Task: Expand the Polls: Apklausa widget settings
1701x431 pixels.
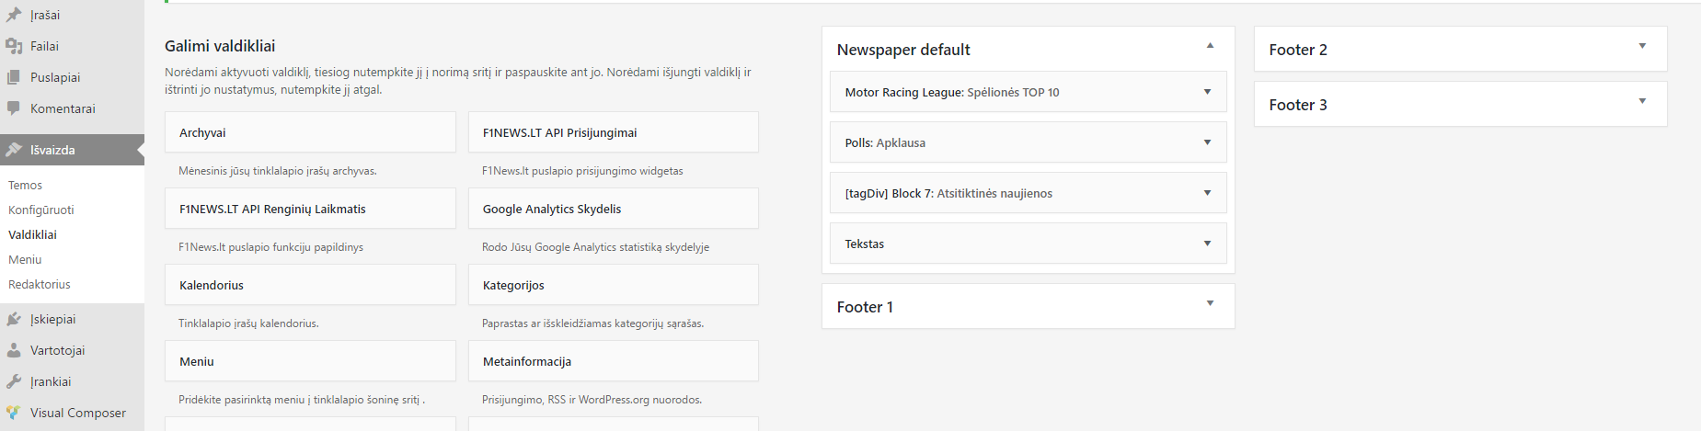Action: pos(1207,142)
